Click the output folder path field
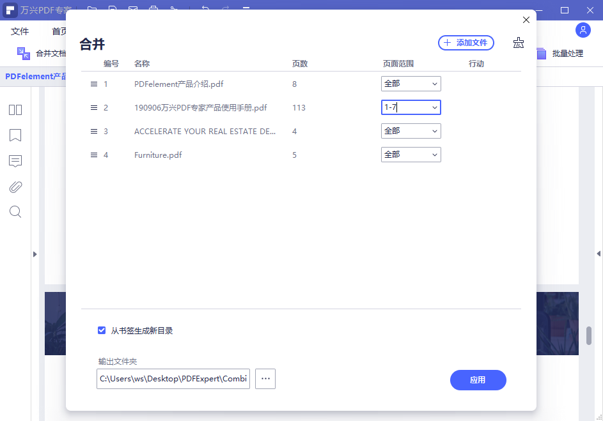This screenshot has height=421, width=603. [173, 378]
